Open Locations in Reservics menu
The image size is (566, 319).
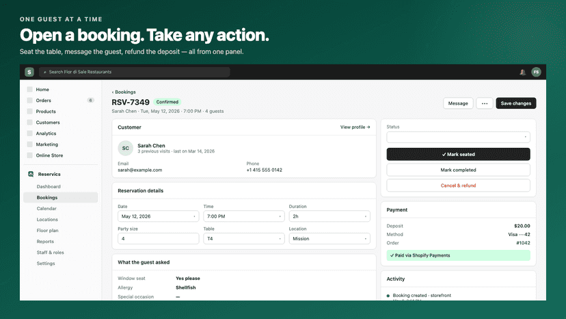47,220
